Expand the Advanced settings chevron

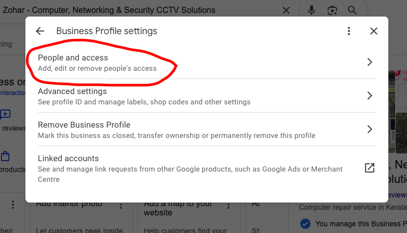tap(370, 96)
